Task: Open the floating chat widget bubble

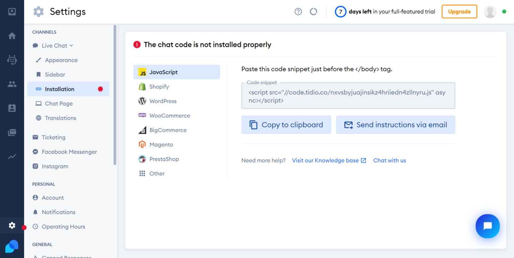Action: (488, 226)
